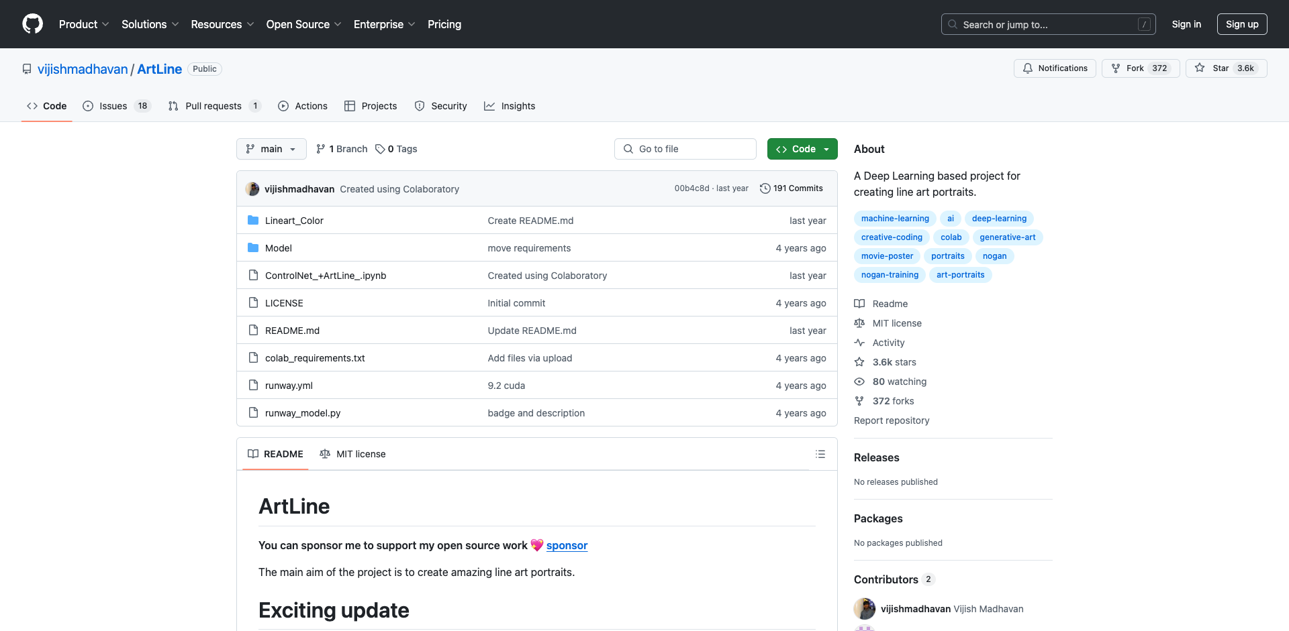Open the 191 Commits history
This screenshot has height=631, width=1289.
792,188
